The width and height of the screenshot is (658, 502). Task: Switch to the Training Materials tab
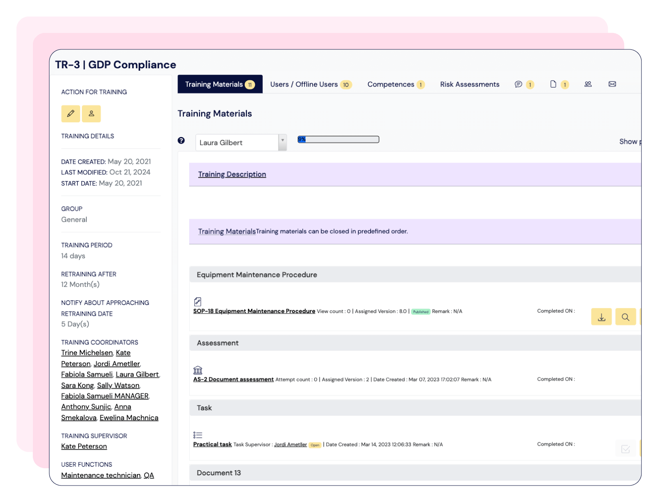[x=220, y=84]
